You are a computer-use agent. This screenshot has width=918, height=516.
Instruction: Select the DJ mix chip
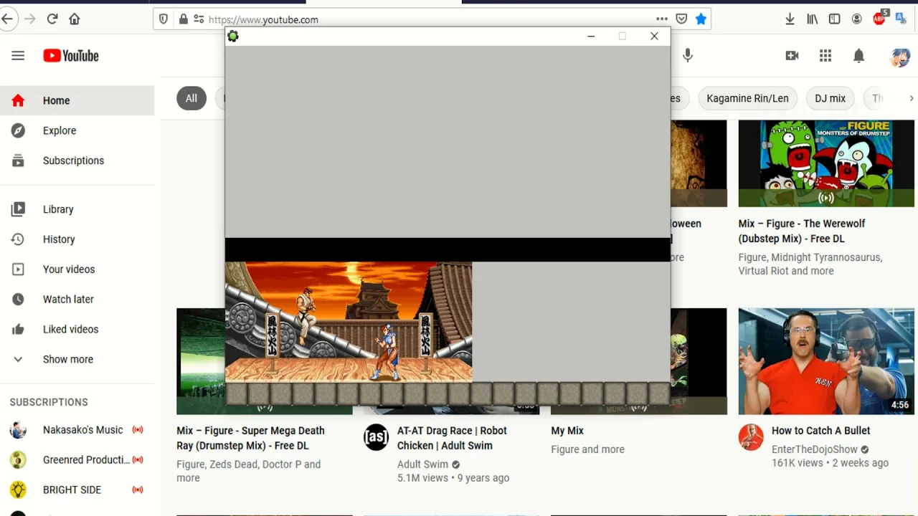(830, 98)
